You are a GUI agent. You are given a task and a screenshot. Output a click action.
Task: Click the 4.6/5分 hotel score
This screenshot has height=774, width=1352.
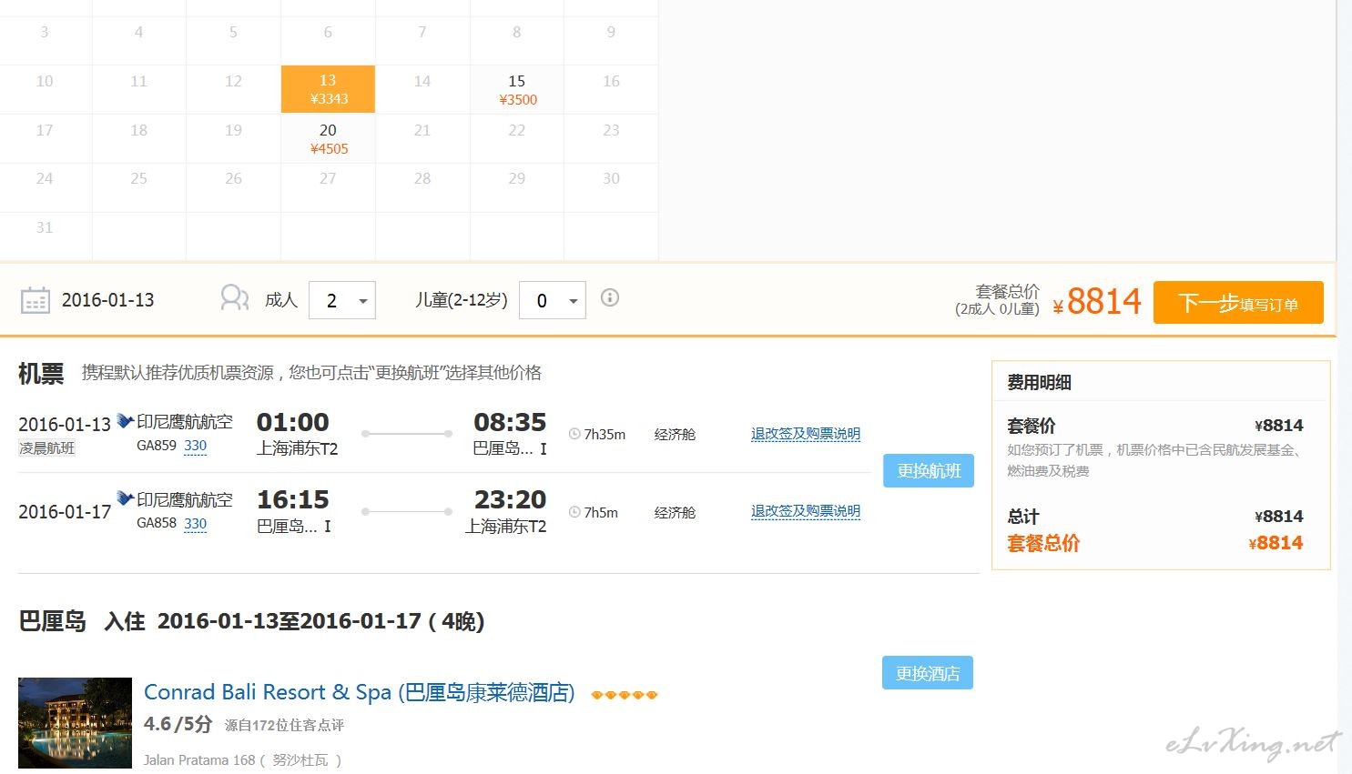click(x=178, y=724)
